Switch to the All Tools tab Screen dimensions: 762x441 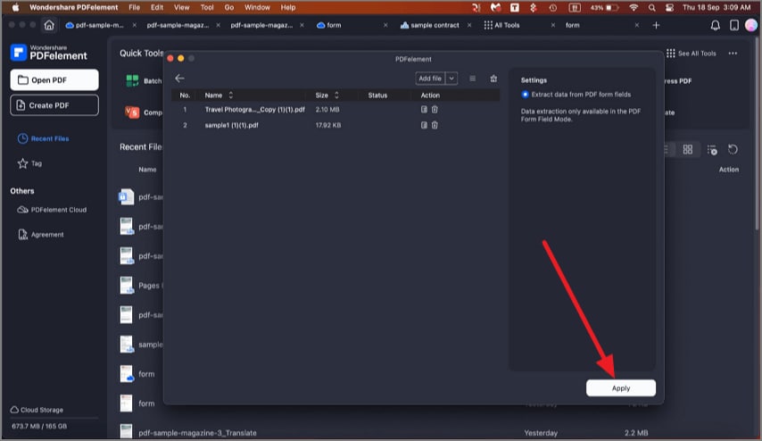(502, 25)
